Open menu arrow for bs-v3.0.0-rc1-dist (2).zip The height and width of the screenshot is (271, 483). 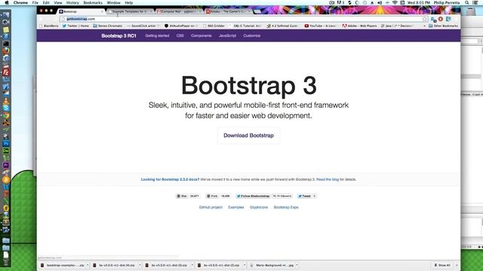pyautogui.click(x=245, y=265)
